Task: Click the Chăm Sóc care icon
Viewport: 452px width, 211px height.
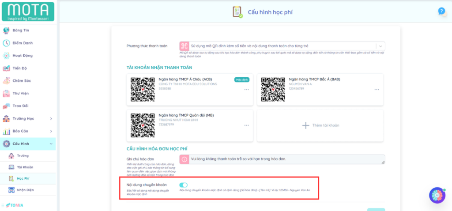Action: (x=6, y=81)
